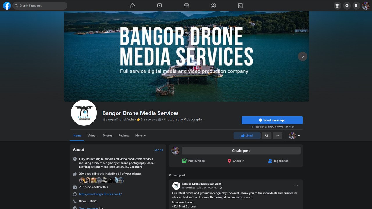Open the account profile avatar in top bar
The image size is (372, 209).
(x=366, y=6)
